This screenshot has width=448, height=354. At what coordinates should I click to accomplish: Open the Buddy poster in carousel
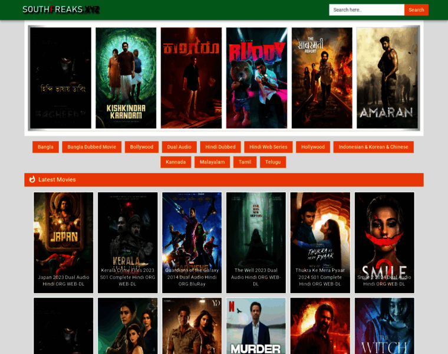(256, 78)
